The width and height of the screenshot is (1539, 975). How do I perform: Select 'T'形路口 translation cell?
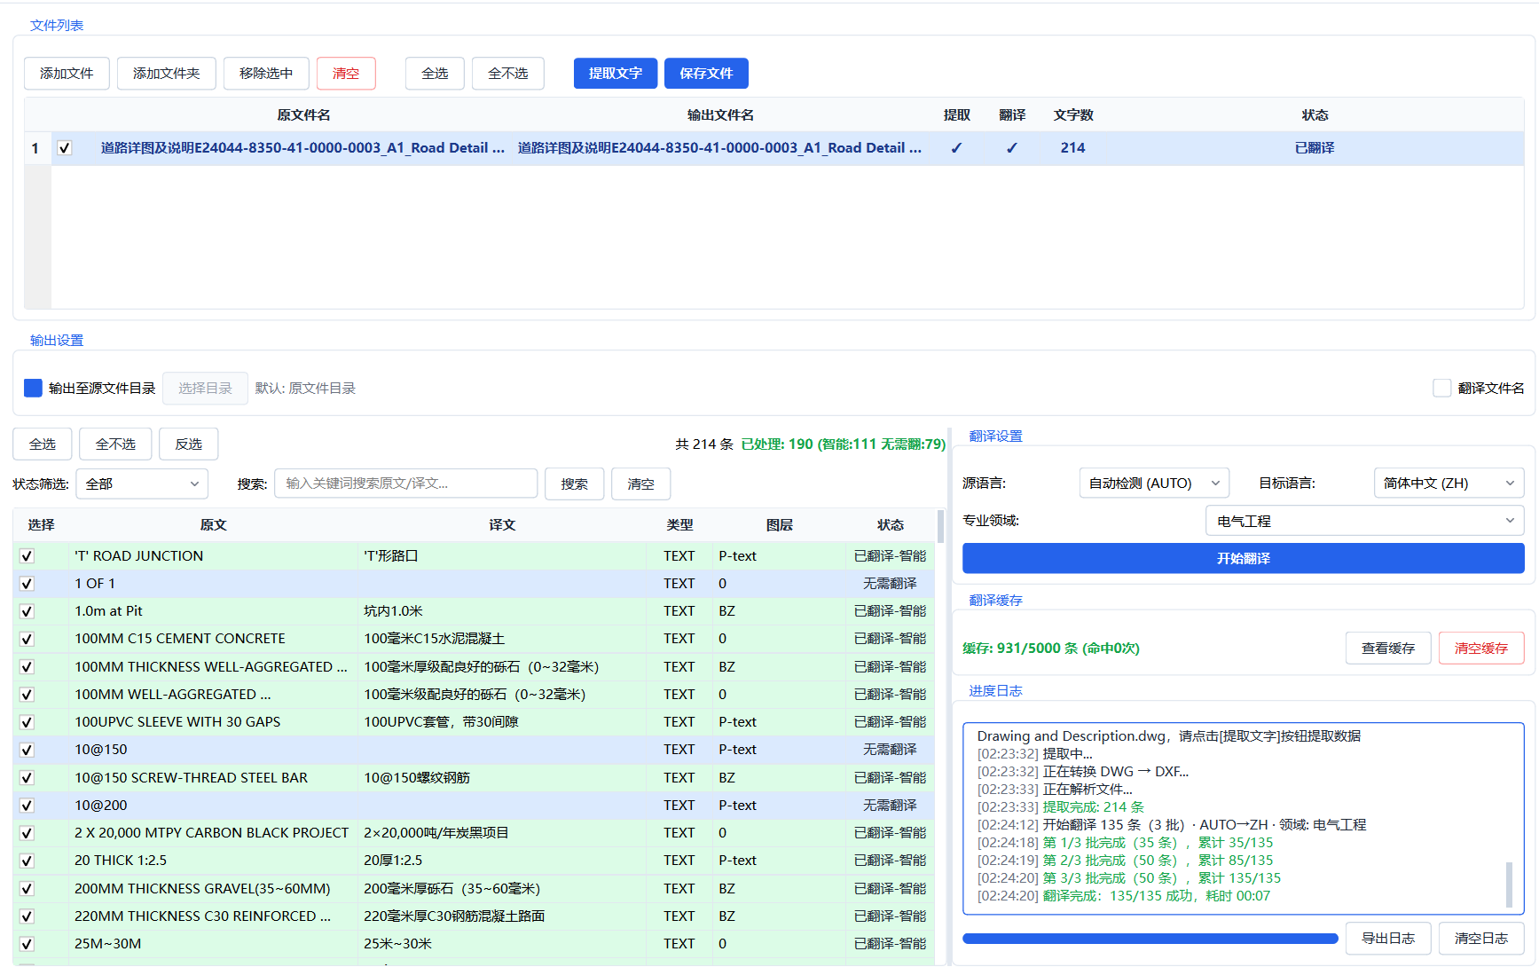point(502,556)
